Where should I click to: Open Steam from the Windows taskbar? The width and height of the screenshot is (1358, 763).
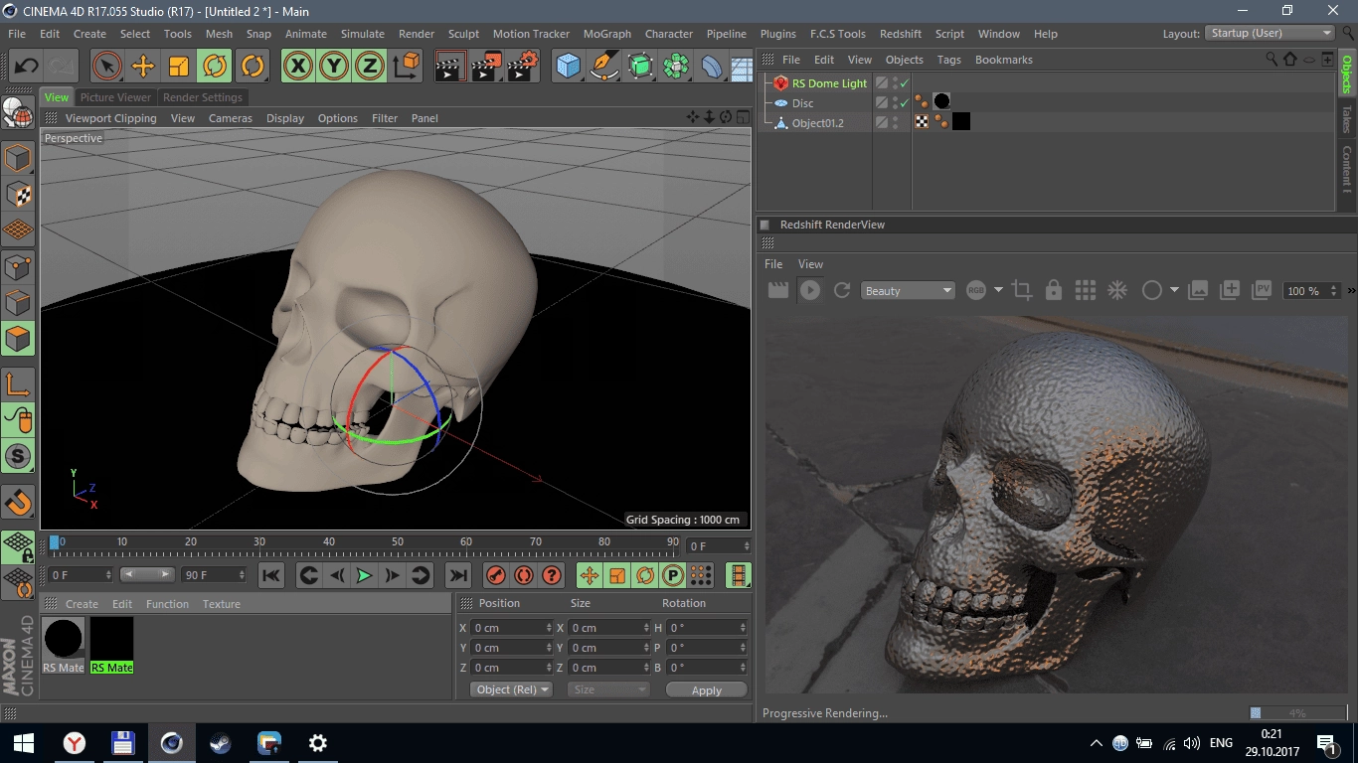click(220, 743)
